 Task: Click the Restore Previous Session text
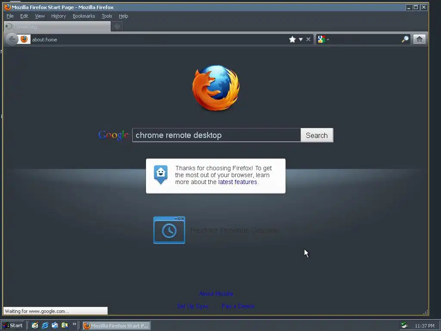coord(235,230)
